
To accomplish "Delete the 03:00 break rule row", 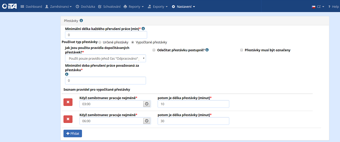I will coord(68,102).
